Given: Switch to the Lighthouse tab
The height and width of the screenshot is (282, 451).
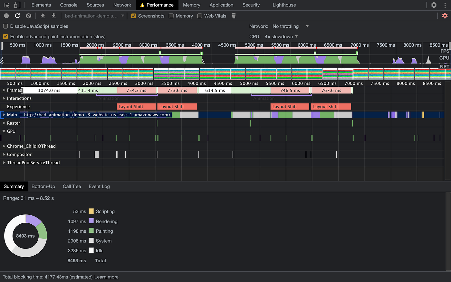Looking at the screenshot, I should (x=284, y=5).
